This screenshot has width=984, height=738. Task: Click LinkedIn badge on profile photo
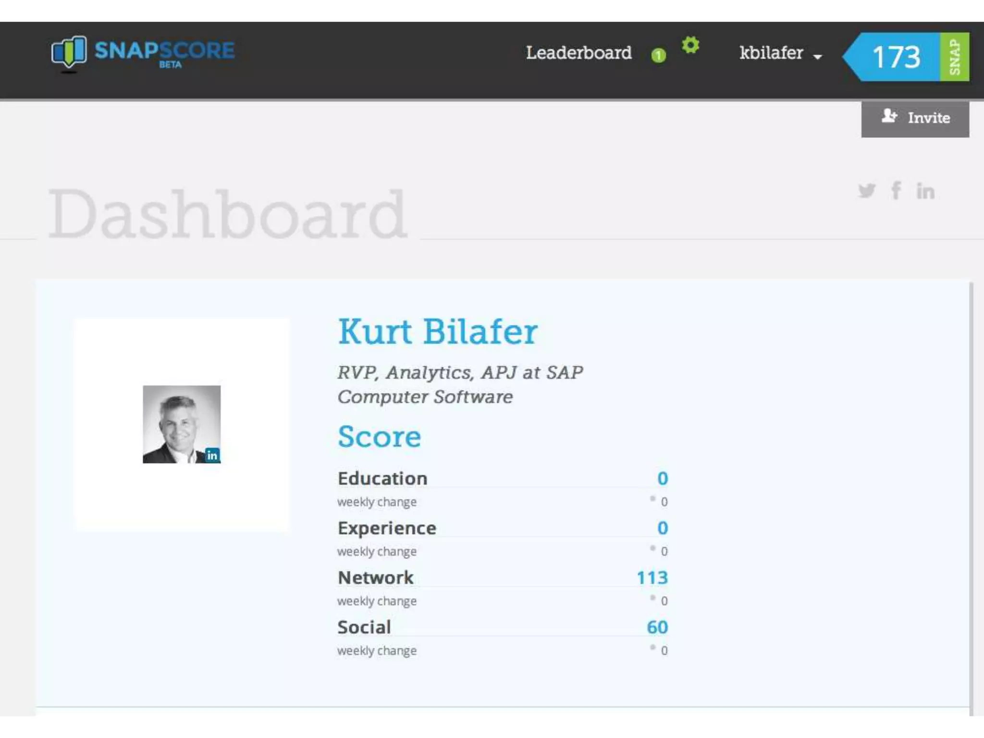point(212,455)
